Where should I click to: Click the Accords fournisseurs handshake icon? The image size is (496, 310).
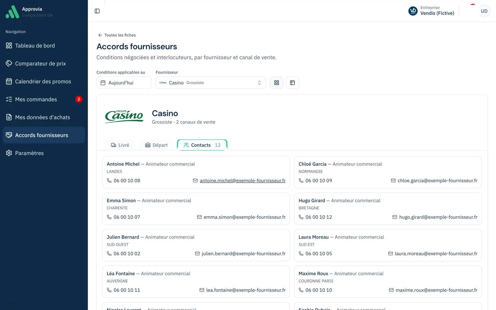tap(9, 135)
